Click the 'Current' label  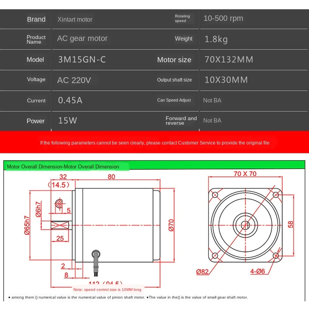point(36,100)
